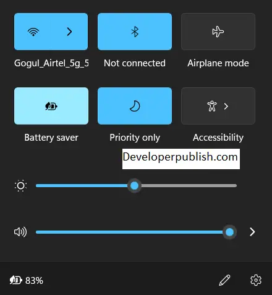272x295 pixels.
Task: Edit quick settings with pencil icon
Action: click(224, 280)
